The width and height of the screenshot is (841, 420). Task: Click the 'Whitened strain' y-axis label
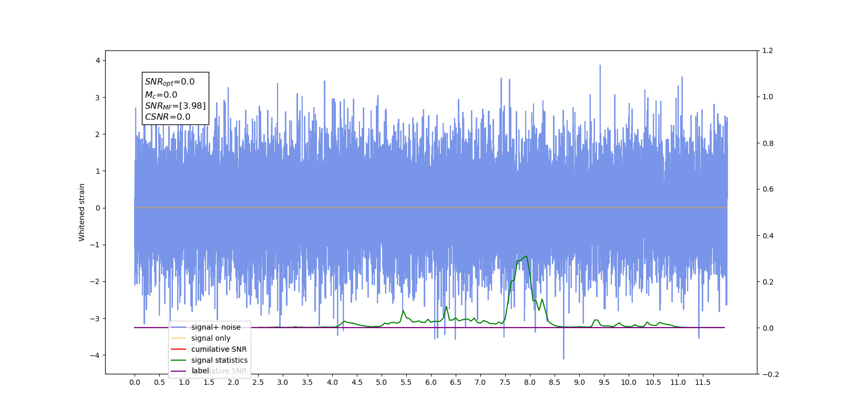point(82,212)
